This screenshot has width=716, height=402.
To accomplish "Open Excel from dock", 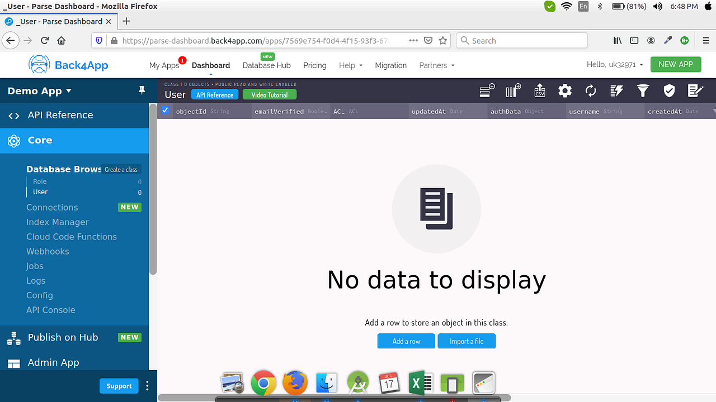I will click(421, 383).
